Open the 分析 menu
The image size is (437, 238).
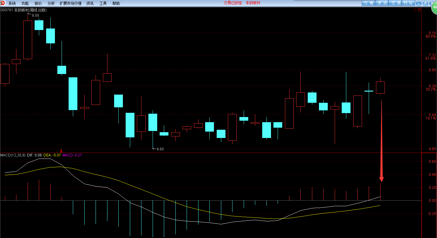51,3
